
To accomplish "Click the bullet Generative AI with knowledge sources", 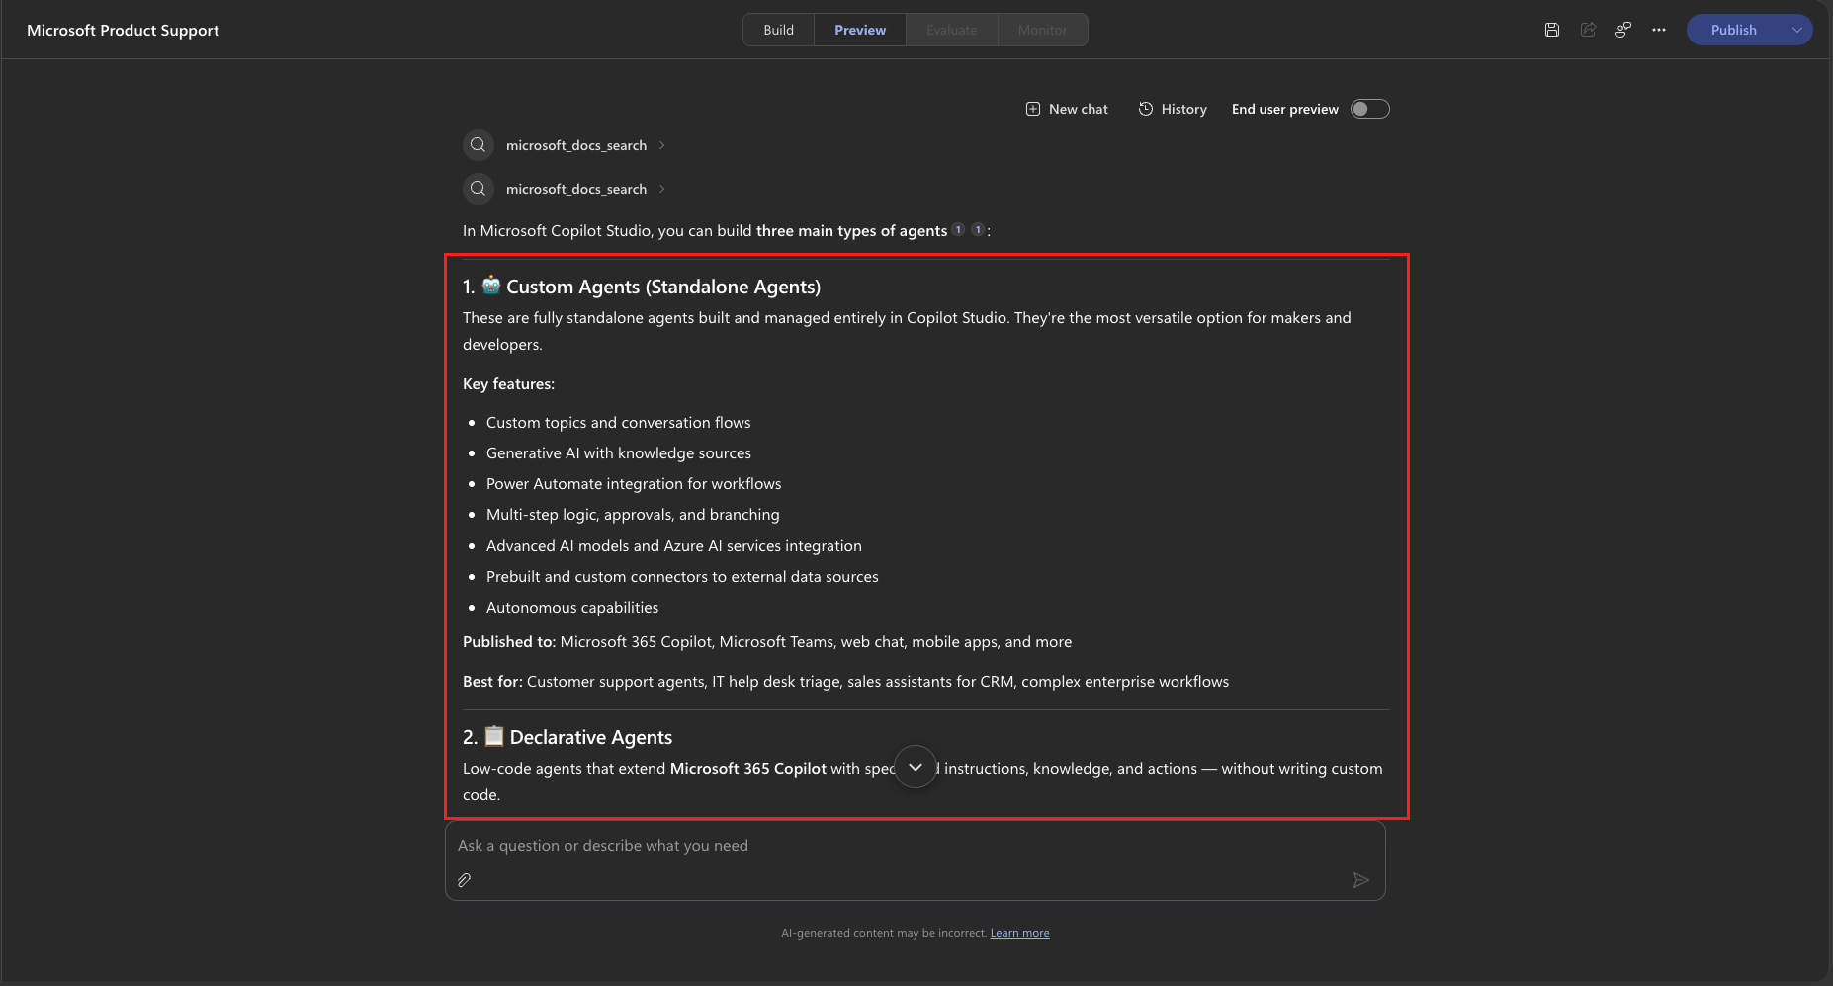I will coord(619,453).
